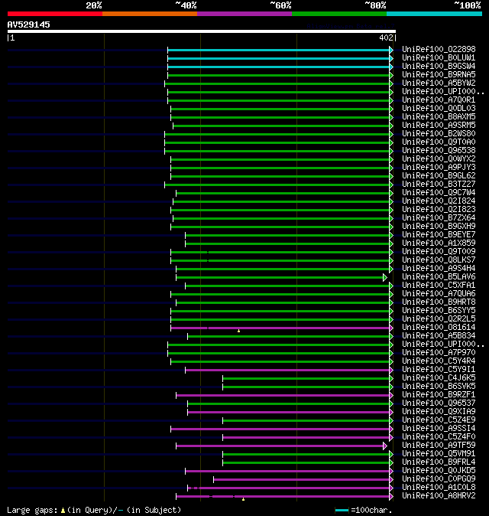Screen dimensions: 489x516
Task: Click the UniRef100_C5Y9I1 label
Action: tap(439, 370)
